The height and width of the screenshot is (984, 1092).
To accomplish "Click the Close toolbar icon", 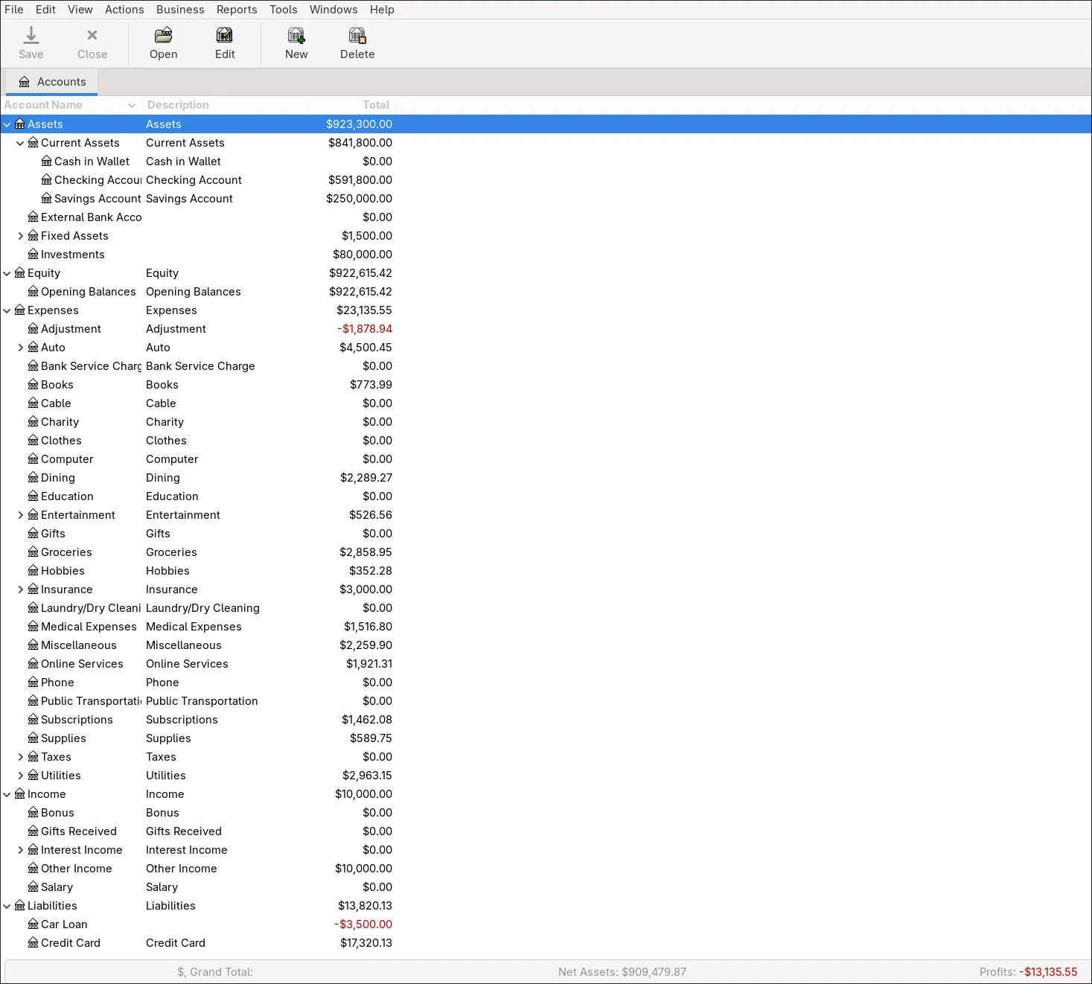I will click(x=92, y=36).
